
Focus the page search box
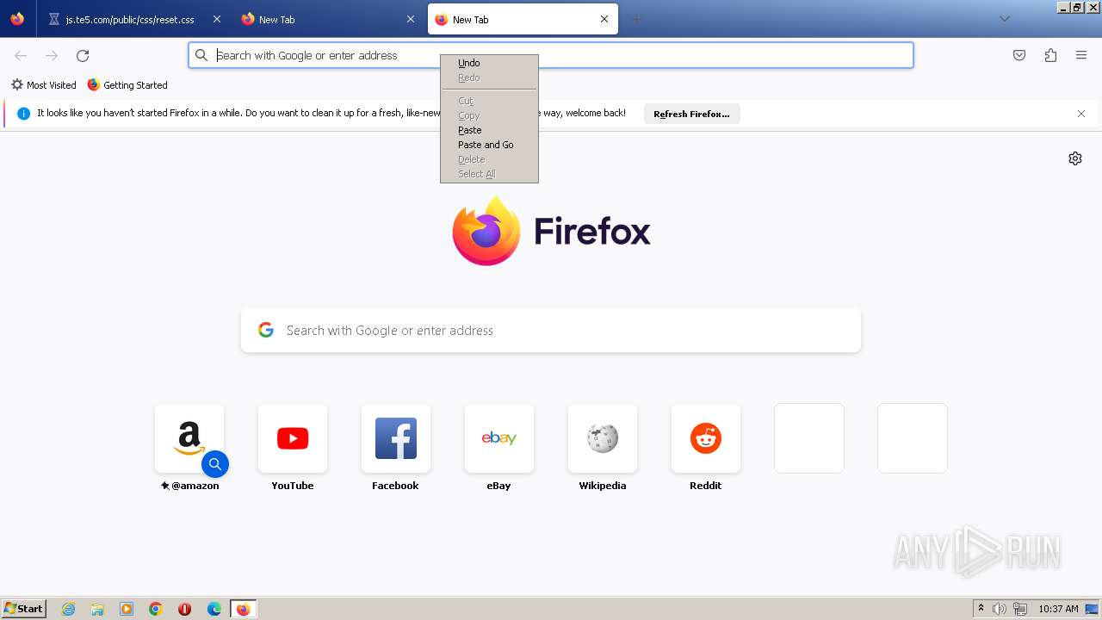click(551, 331)
